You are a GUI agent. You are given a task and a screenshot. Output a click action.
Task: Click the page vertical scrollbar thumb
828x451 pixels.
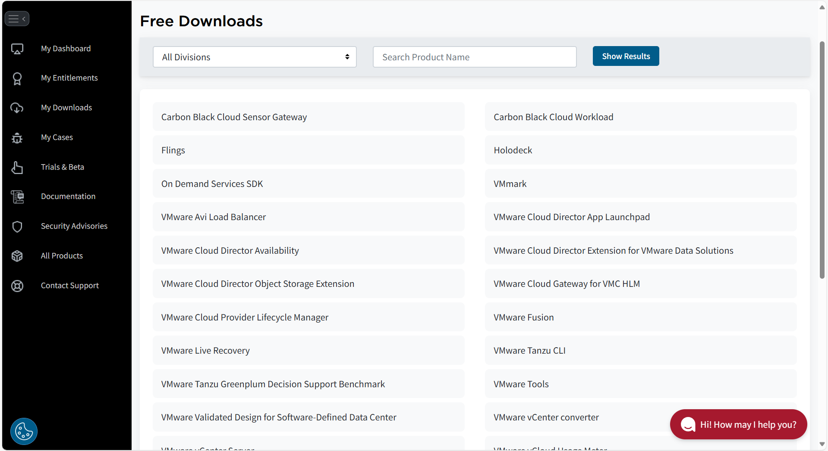pyautogui.click(x=822, y=160)
